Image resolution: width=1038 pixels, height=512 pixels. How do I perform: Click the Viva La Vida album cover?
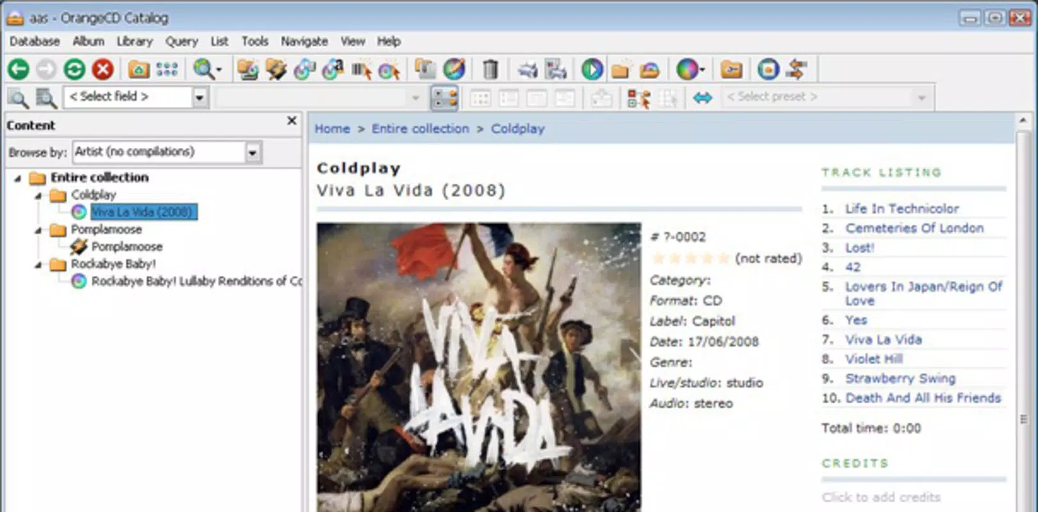click(478, 367)
